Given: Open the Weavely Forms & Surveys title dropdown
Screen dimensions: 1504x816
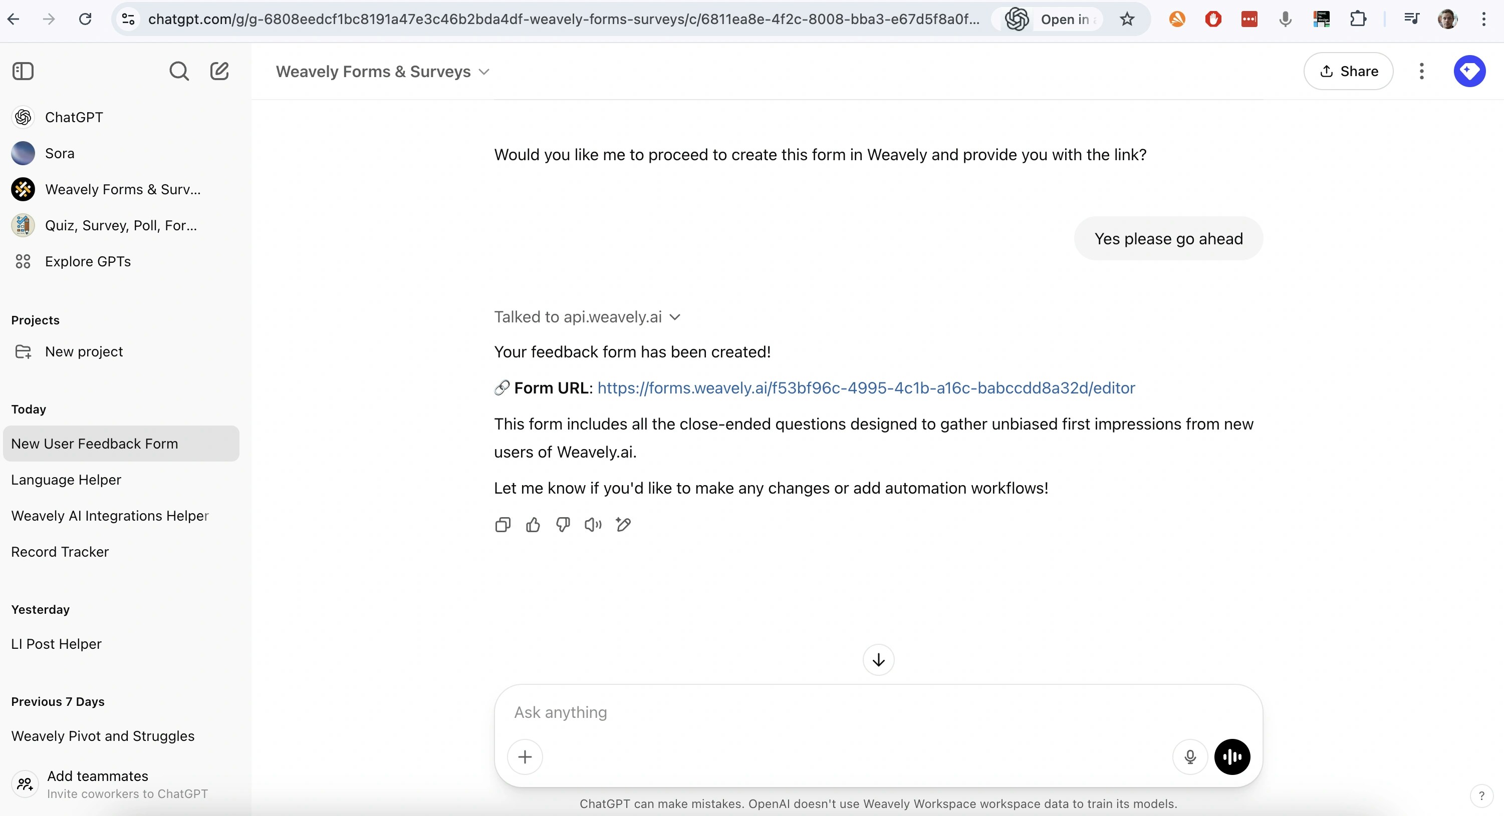Looking at the screenshot, I should 483,71.
